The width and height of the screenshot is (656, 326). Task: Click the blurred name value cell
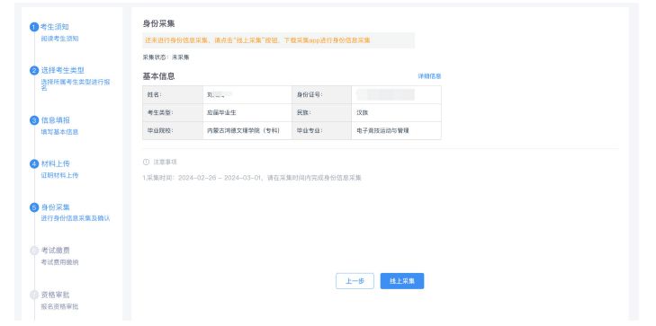coord(247,95)
